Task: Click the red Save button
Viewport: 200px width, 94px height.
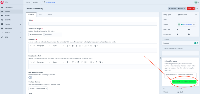Action: [189, 8]
